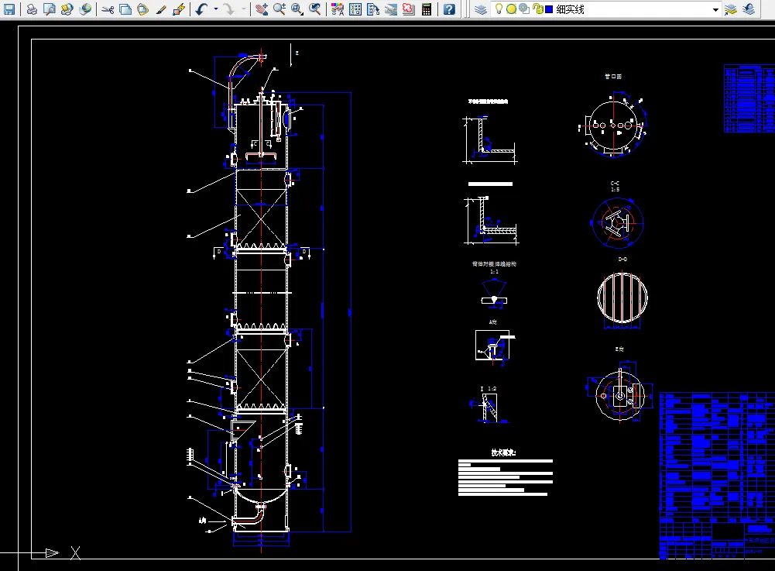Click the Redo arrow icon

coord(229,9)
